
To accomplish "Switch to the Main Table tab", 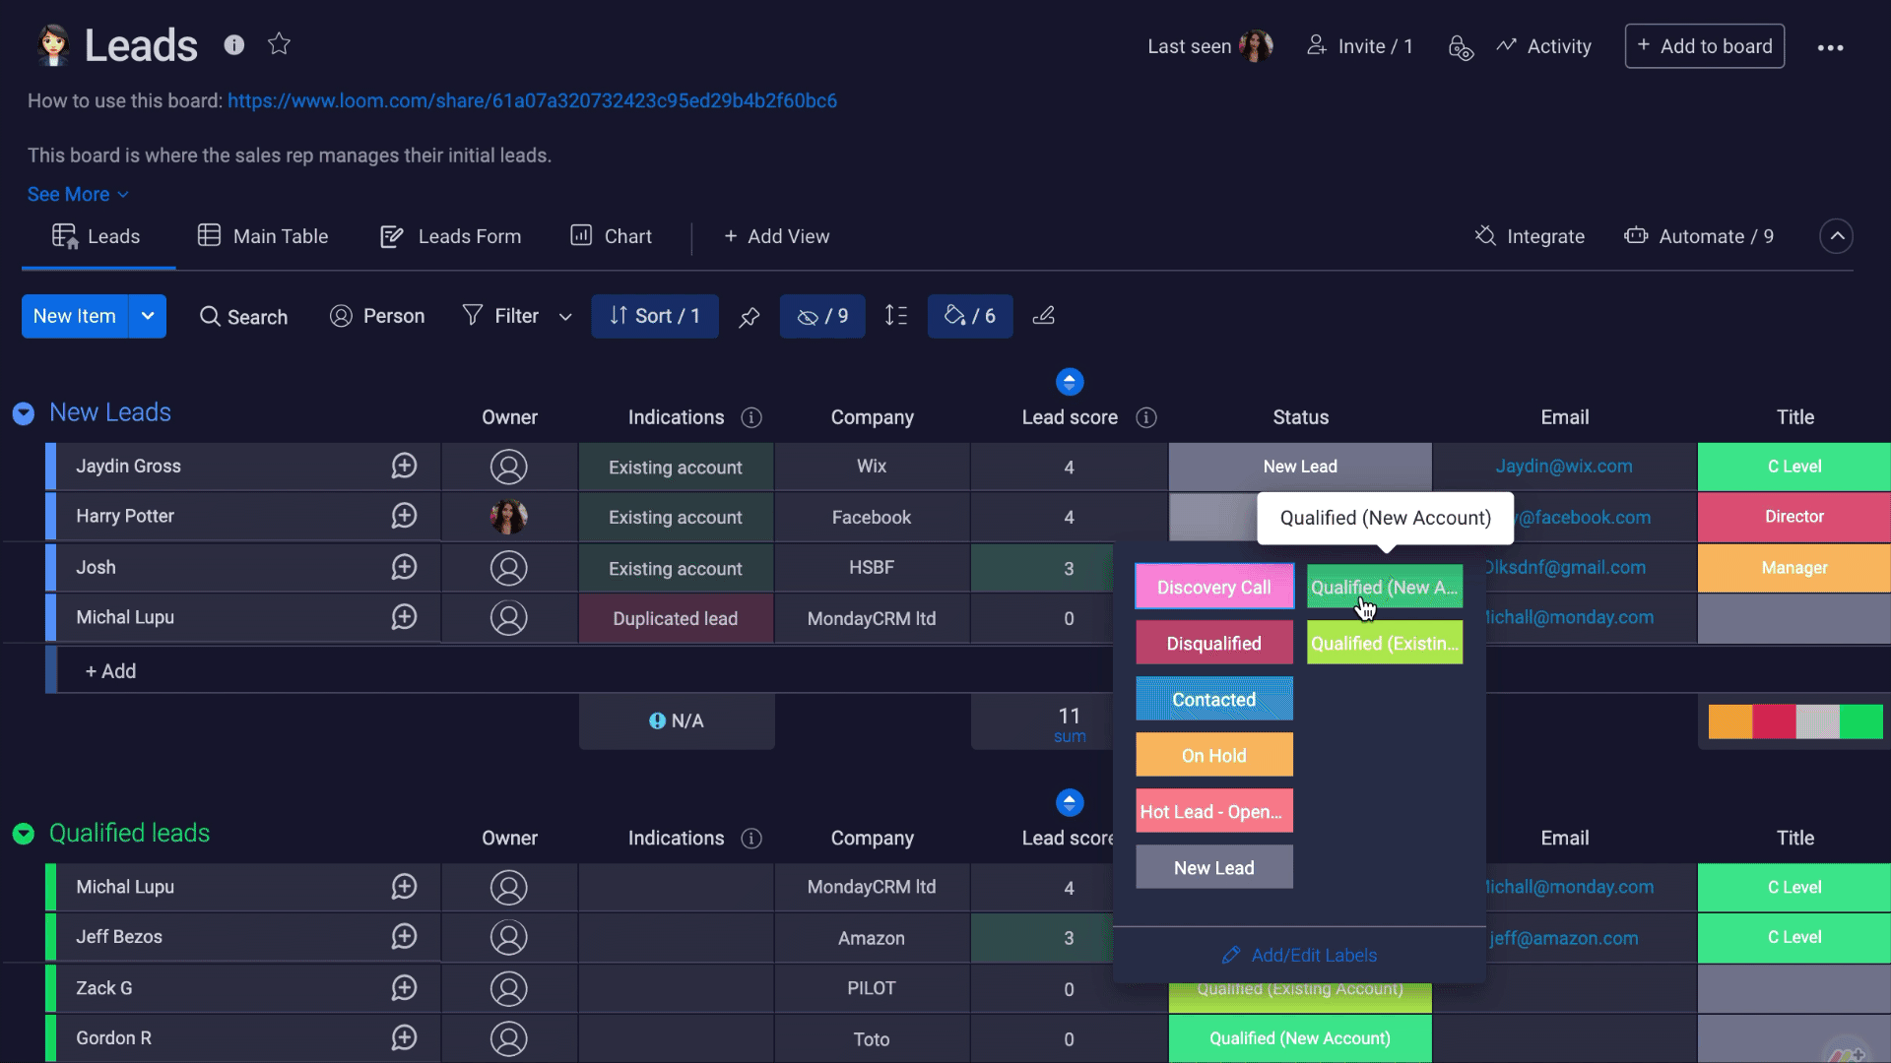I will [263, 236].
